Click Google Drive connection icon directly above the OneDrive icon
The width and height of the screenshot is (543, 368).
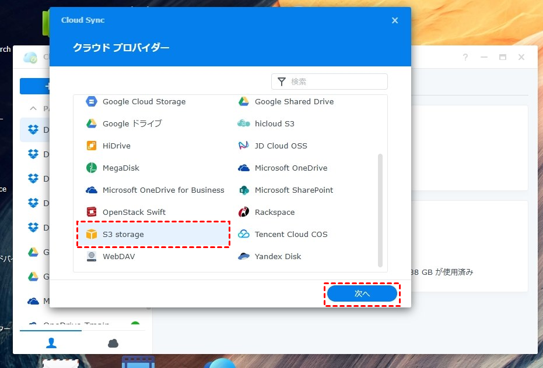(x=33, y=277)
